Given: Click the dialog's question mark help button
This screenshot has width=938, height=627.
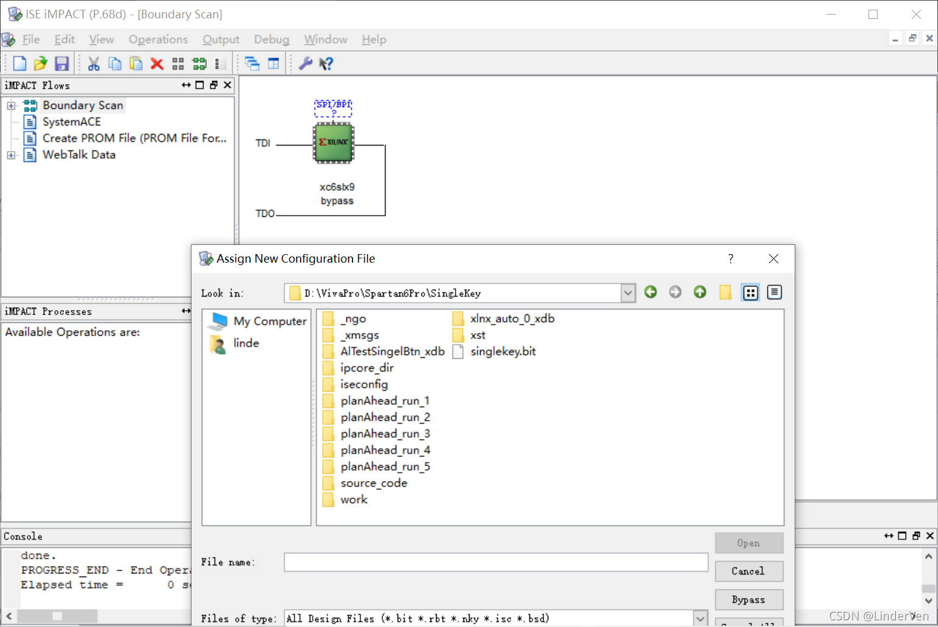Looking at the screenshot, I should [731, 258].
